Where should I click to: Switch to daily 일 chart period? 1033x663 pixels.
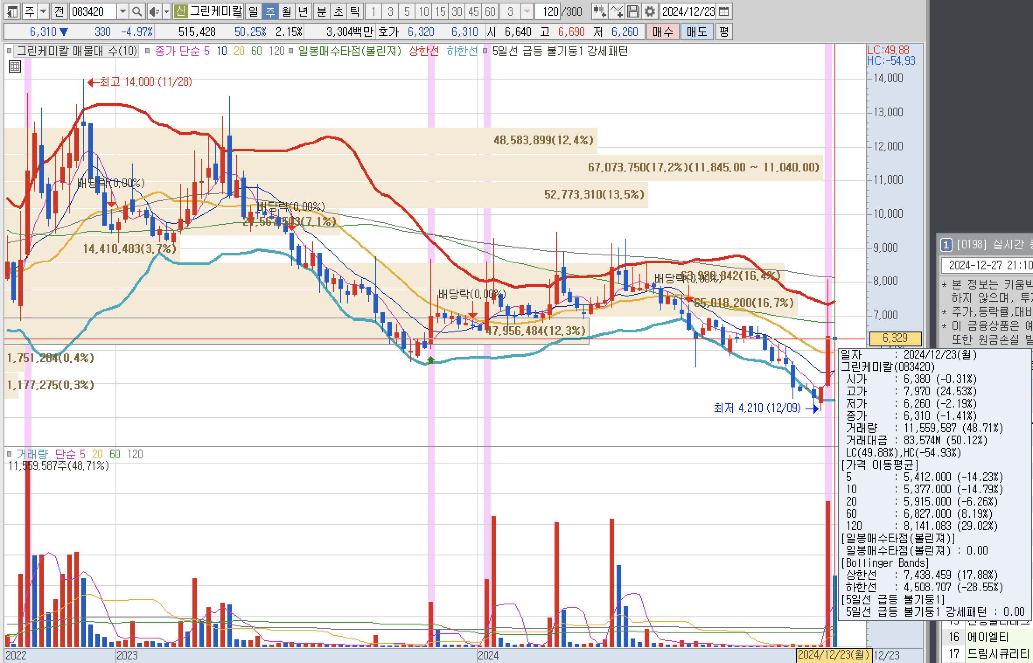point(254,12)
